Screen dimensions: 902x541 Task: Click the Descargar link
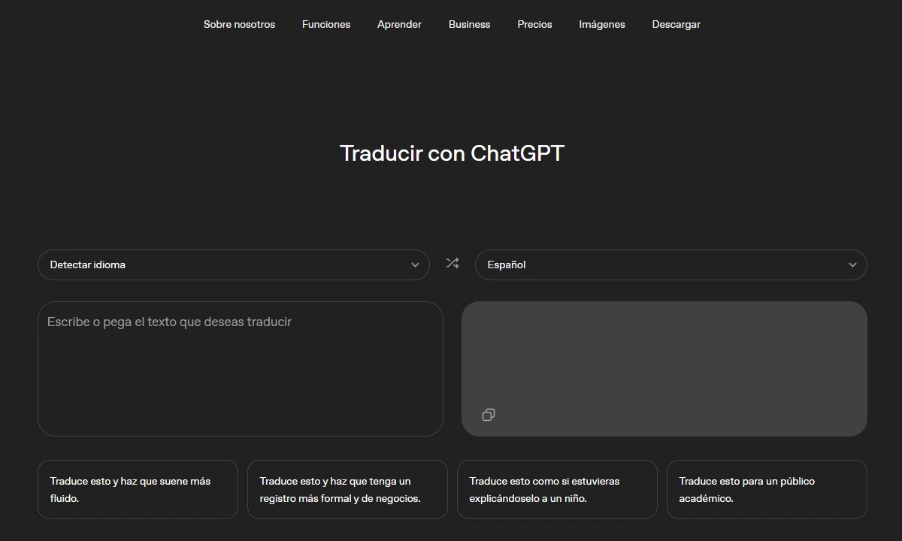tap(676, 24)
